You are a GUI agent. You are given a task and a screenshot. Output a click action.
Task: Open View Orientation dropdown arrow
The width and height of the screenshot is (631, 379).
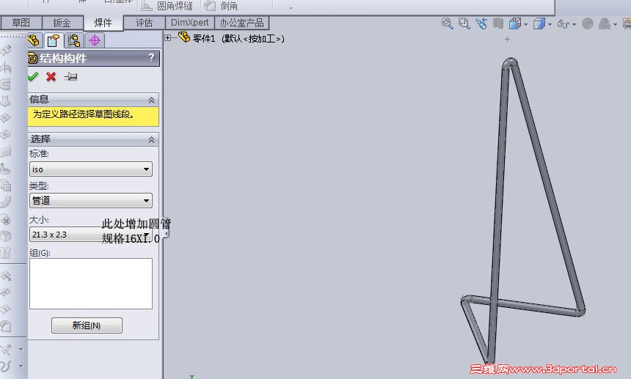(x=525, y=24)
